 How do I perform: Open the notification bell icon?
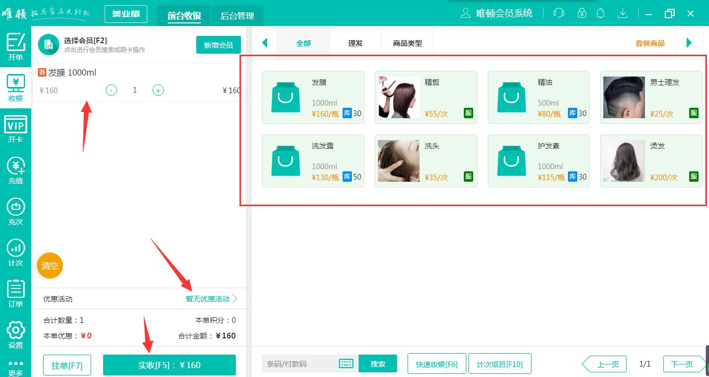point(601,14)
